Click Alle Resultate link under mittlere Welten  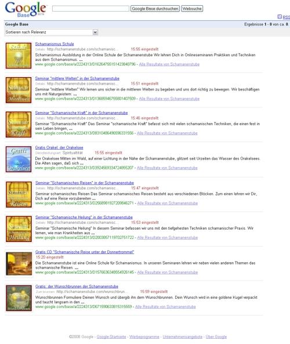point(169,99)
